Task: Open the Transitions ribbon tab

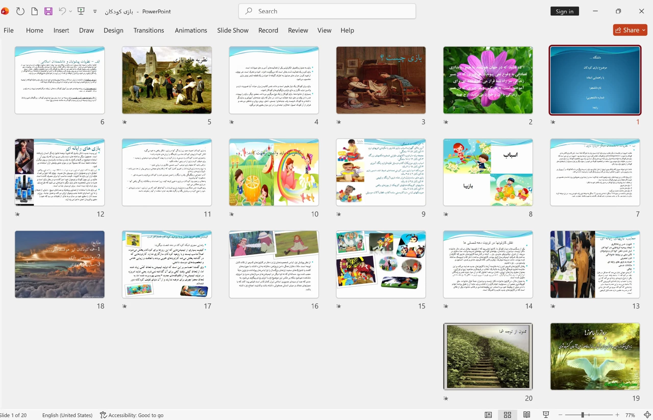Action: [x=149, y=30]
